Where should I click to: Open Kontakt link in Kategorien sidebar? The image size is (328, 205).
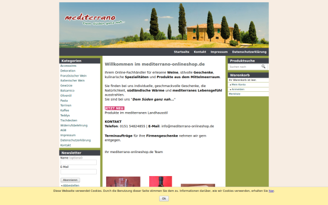coord(66,145)
